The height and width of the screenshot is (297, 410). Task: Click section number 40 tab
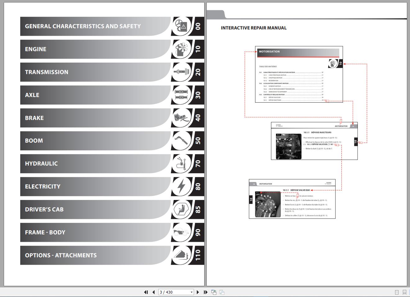pos(198,118)
